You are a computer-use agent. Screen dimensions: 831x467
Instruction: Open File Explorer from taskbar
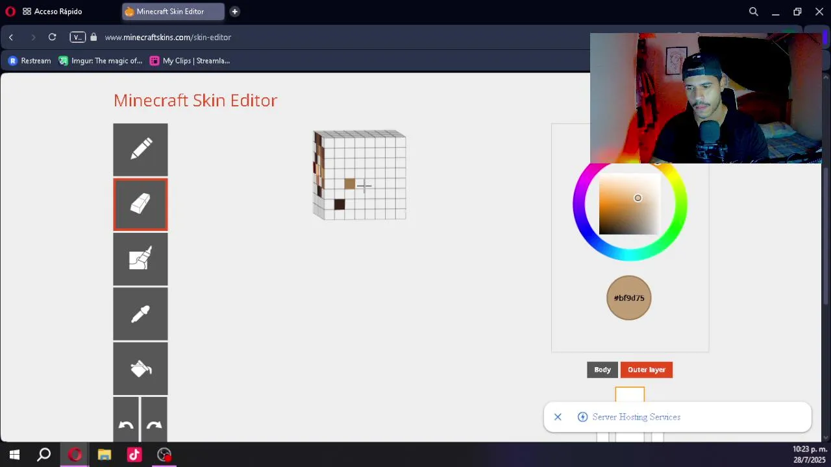pos(105,455)
